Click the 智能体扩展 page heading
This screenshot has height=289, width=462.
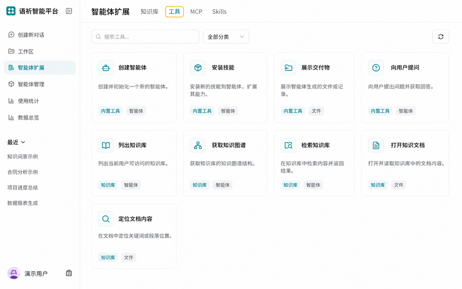tap(110, 12)
